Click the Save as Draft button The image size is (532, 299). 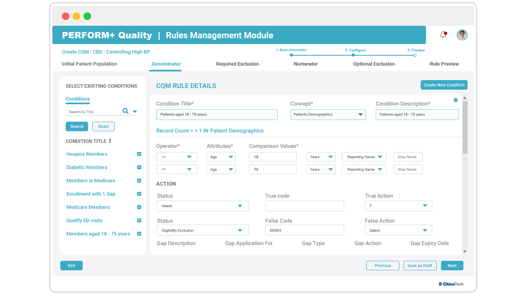(x=420, y=266)
